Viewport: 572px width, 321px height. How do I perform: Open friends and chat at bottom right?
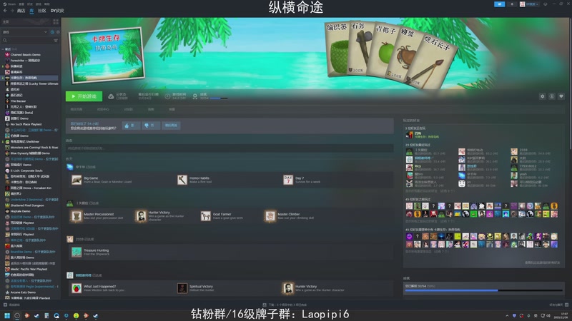tap(558, 305)
